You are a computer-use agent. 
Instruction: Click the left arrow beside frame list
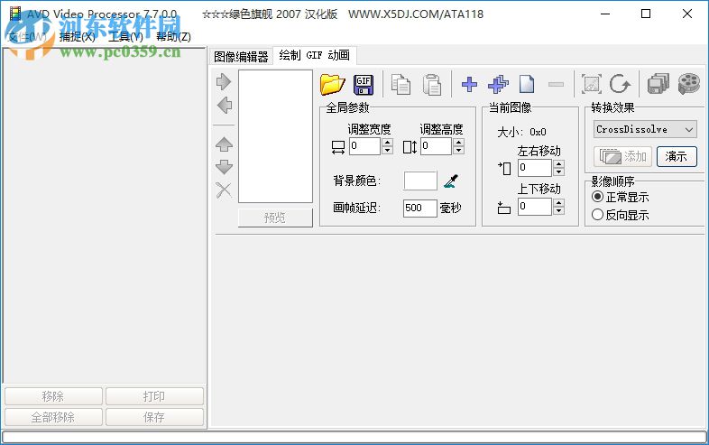[x=224, y=106]
